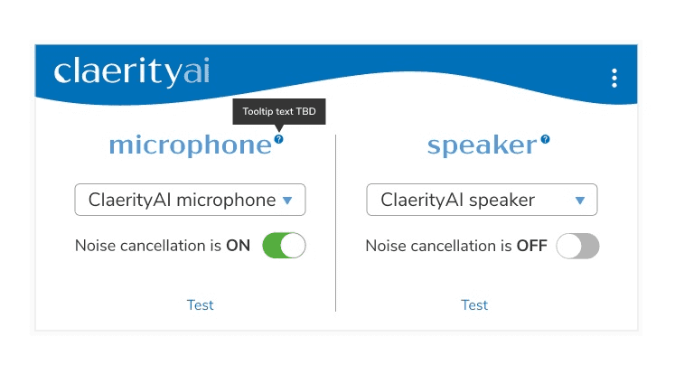Select the microphone section heading
This screenshot has height=383, width=684.
point(190,145)
